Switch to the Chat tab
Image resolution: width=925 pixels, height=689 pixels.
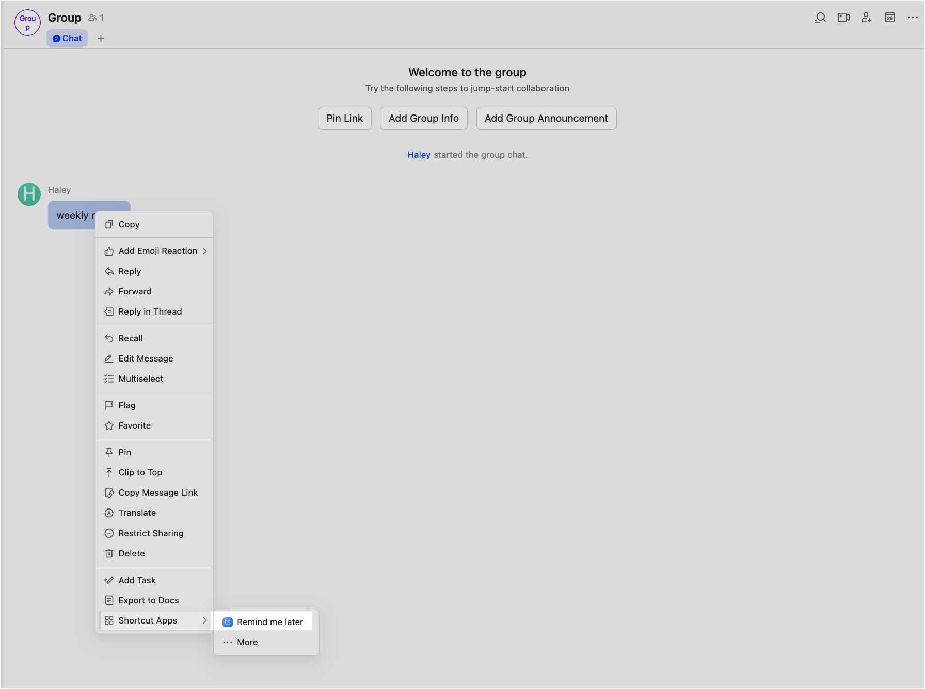pyautogui.click(x=67, y=38)
